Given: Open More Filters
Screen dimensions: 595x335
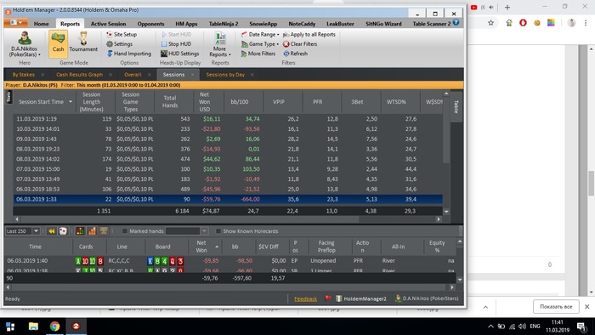Looking at the screenshot, I should coord(258,54).
